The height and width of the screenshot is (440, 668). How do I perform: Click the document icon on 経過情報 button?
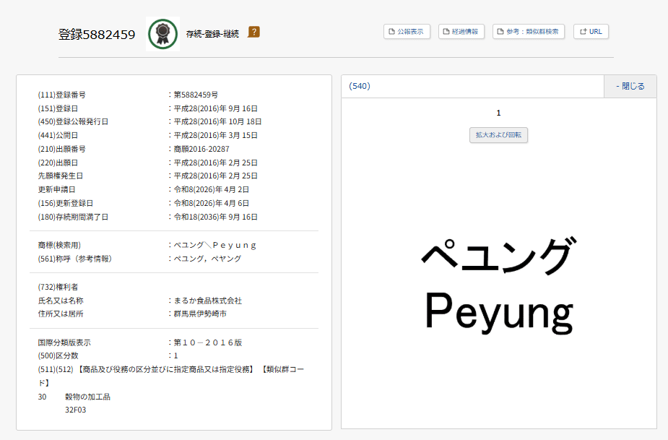coord(446,32)
